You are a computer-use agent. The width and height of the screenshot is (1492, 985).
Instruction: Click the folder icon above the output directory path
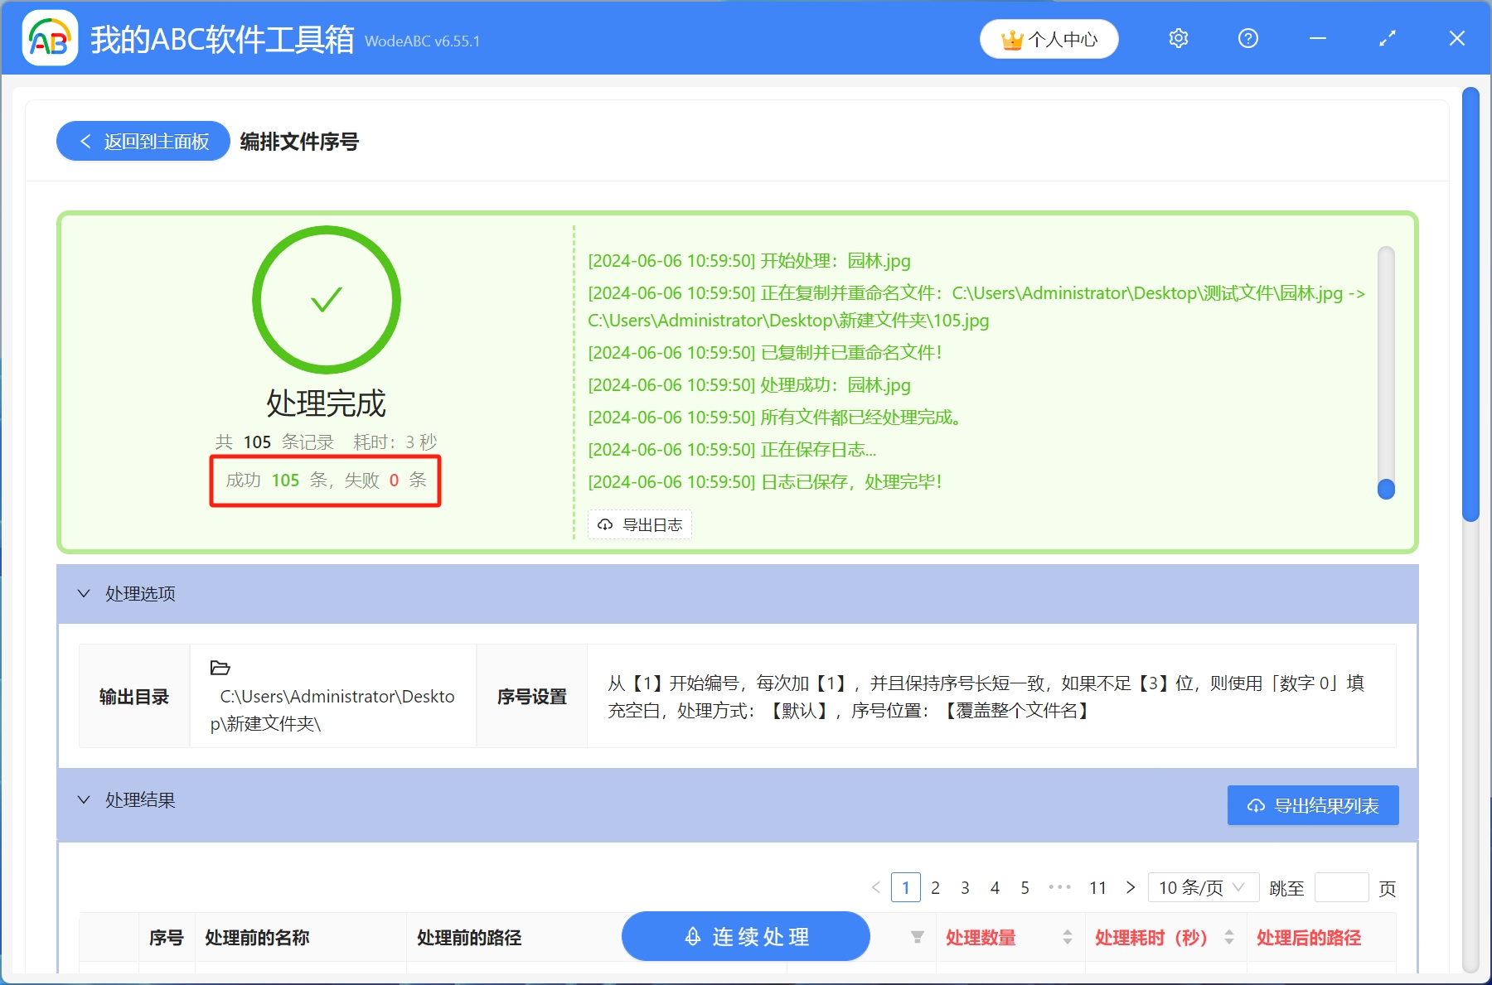coord(219,668)
